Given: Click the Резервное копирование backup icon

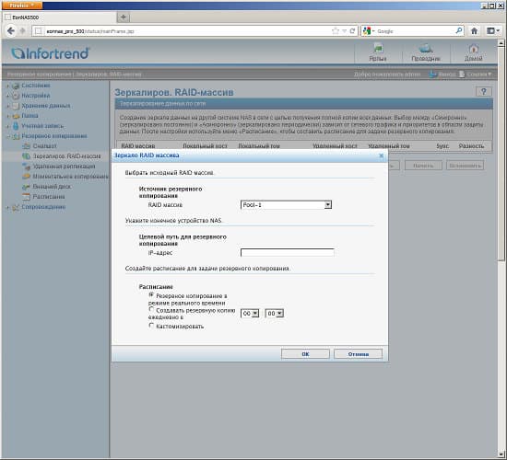Looking at the screenshot, I should [x=16, y=136].
